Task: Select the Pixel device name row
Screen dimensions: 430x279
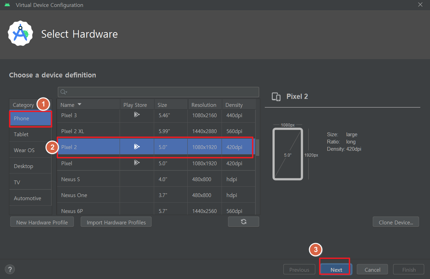Action: 156,163
